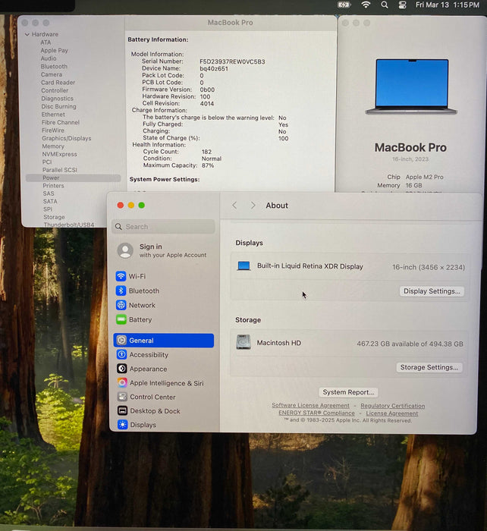Select the General gear icon
This screenshot has height=531, width=487.
point(121,341)
